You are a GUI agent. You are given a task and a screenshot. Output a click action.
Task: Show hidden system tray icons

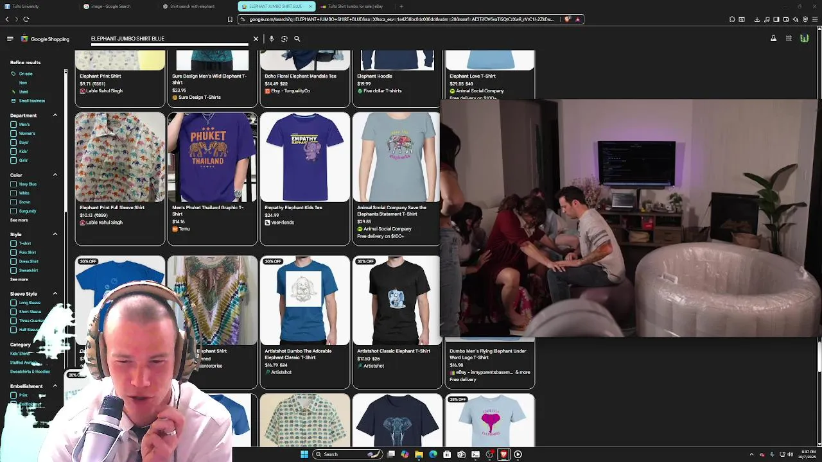[x=751, y=454]
